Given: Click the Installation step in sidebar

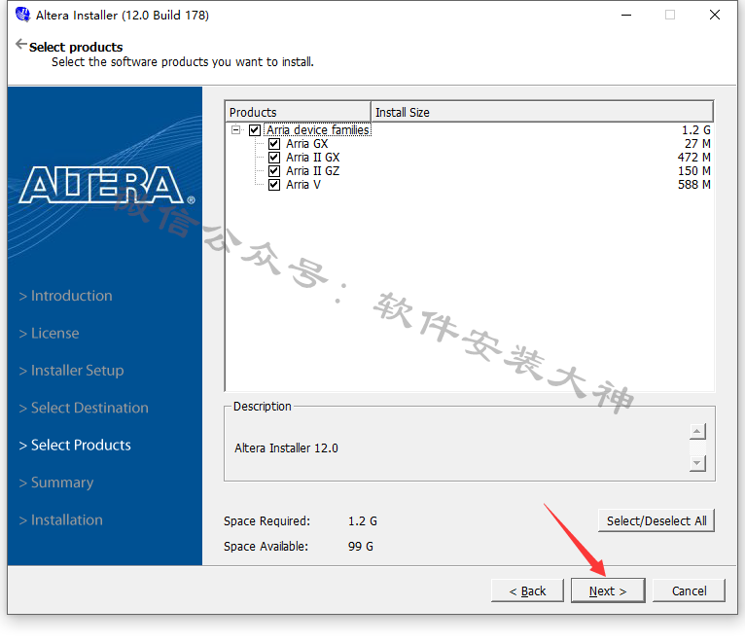Looking at the screenshot, I should pos(61,519).
